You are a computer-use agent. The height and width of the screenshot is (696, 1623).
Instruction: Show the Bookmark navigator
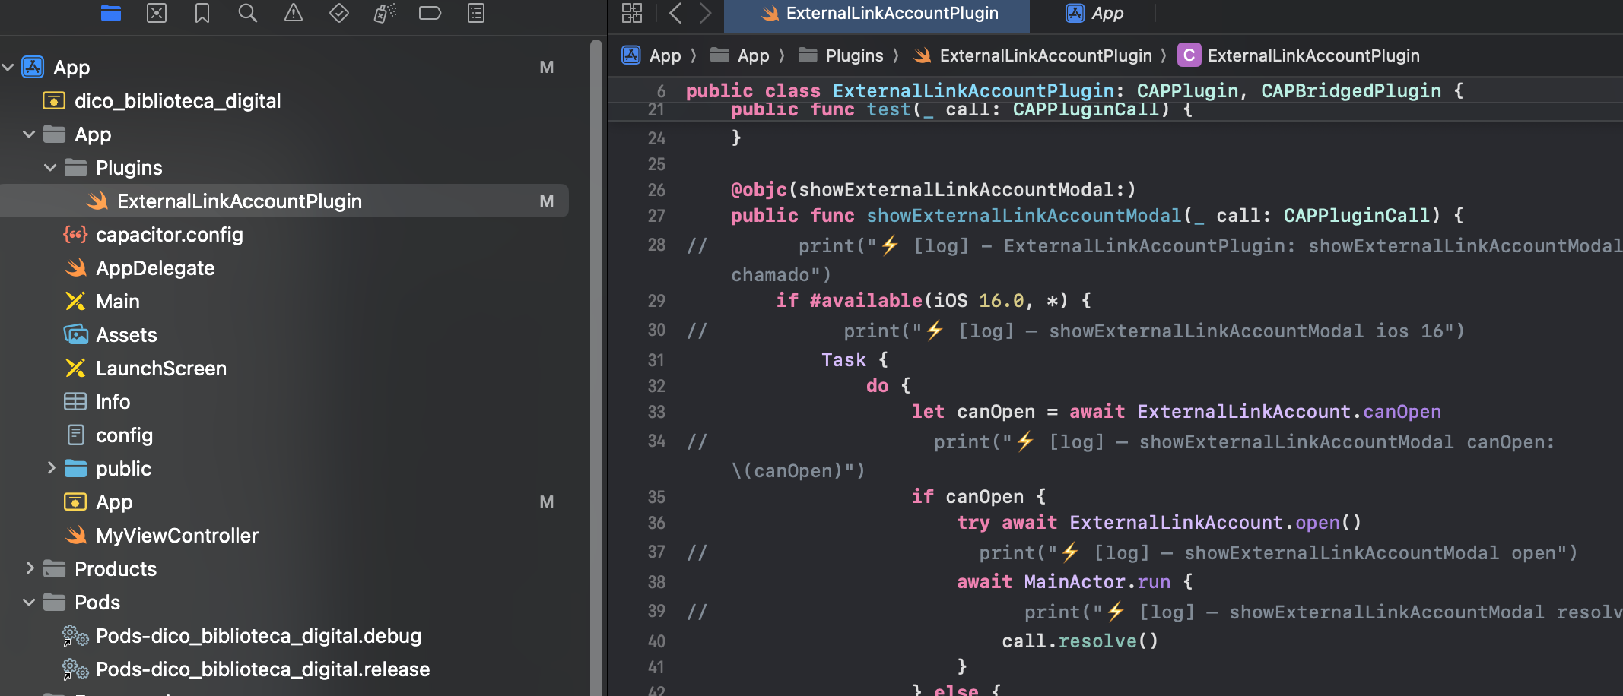pyautogui.click(x=202, y=13)
